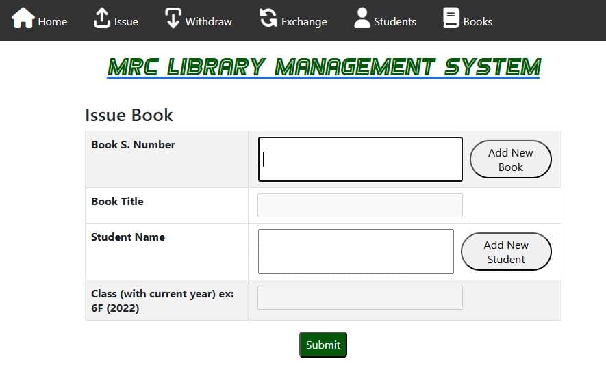Click the Class with current year field

[360, 297]
